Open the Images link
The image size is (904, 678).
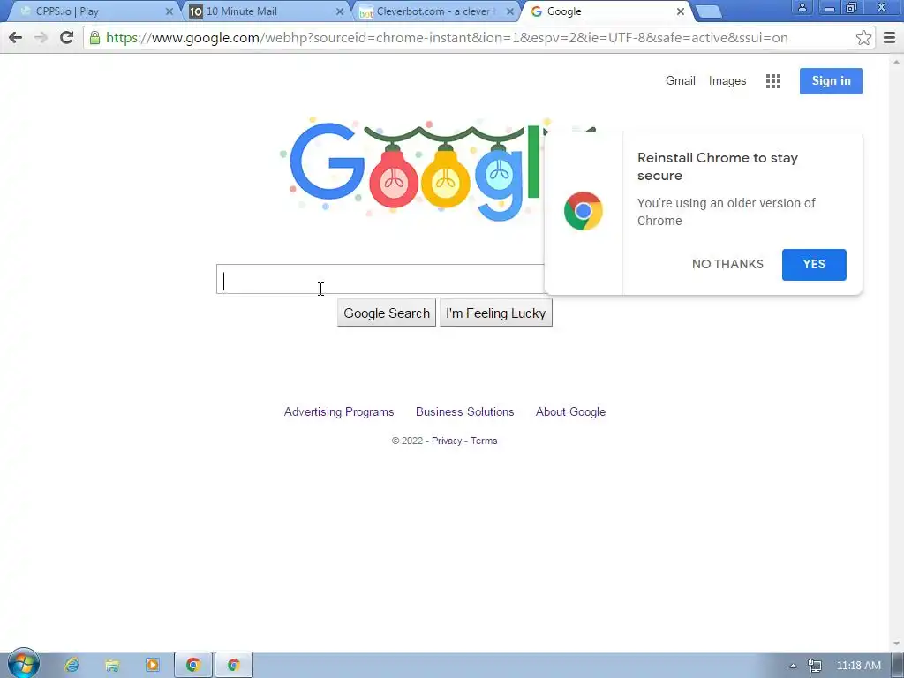click(727, 81)
